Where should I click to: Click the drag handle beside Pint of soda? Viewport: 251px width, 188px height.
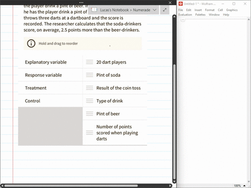[x=89, y=75]
